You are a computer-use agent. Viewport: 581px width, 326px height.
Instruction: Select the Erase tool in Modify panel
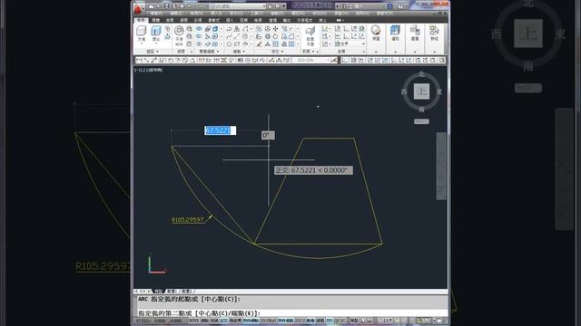tap(259, 43)
